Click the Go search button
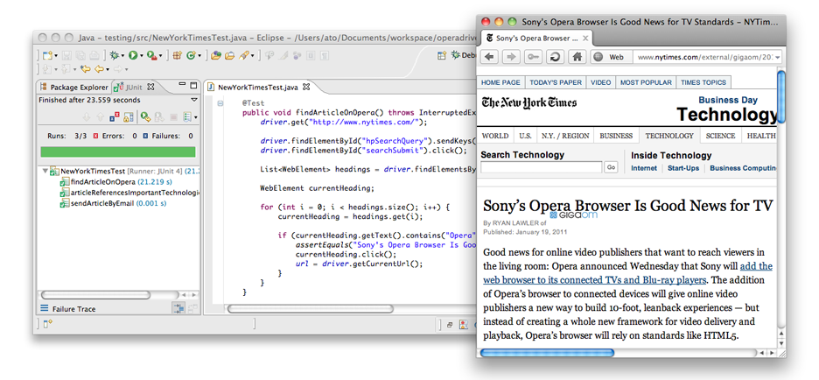819x380 pixels. [x=612, y=167]
